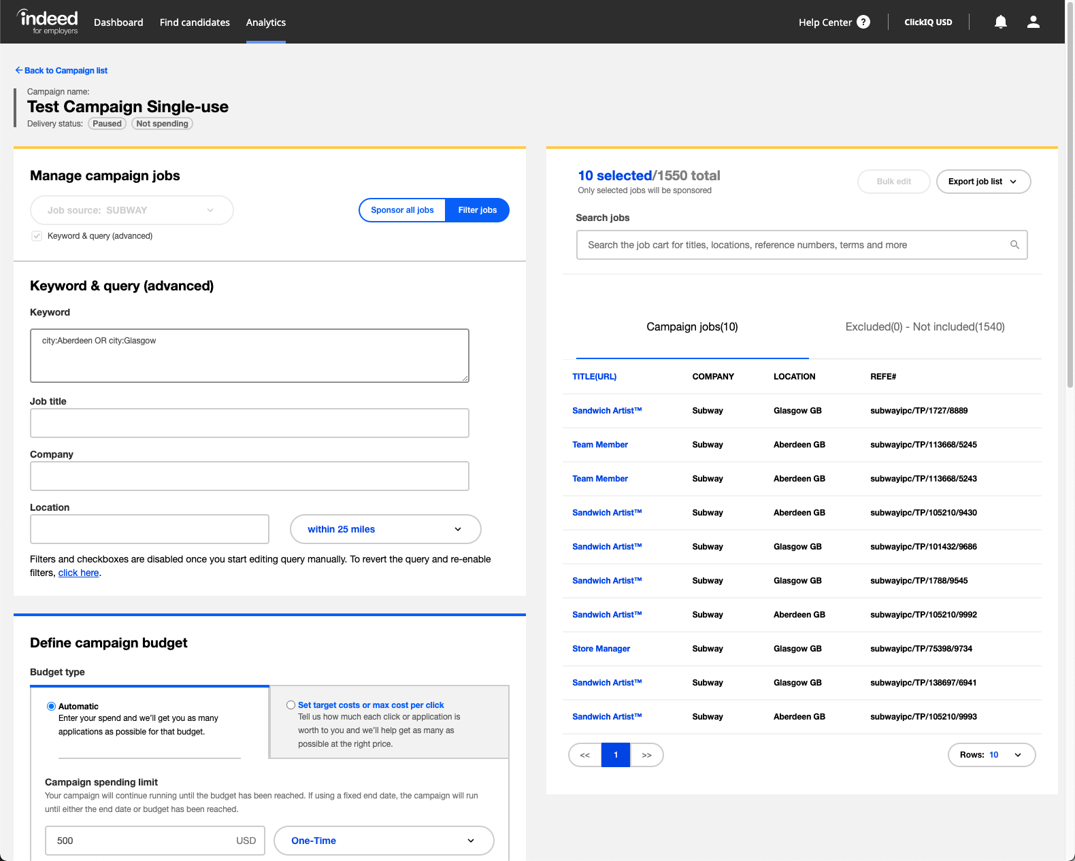Open Sandwich Artist job ref 101432/9686
This screenshot has width=1075, height=861.
607,547
